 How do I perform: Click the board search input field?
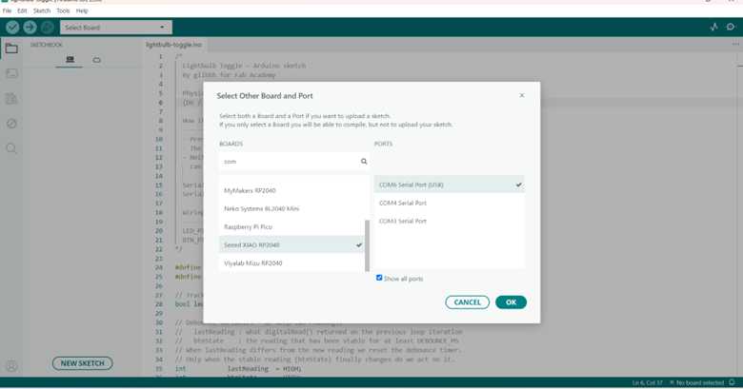293,162
